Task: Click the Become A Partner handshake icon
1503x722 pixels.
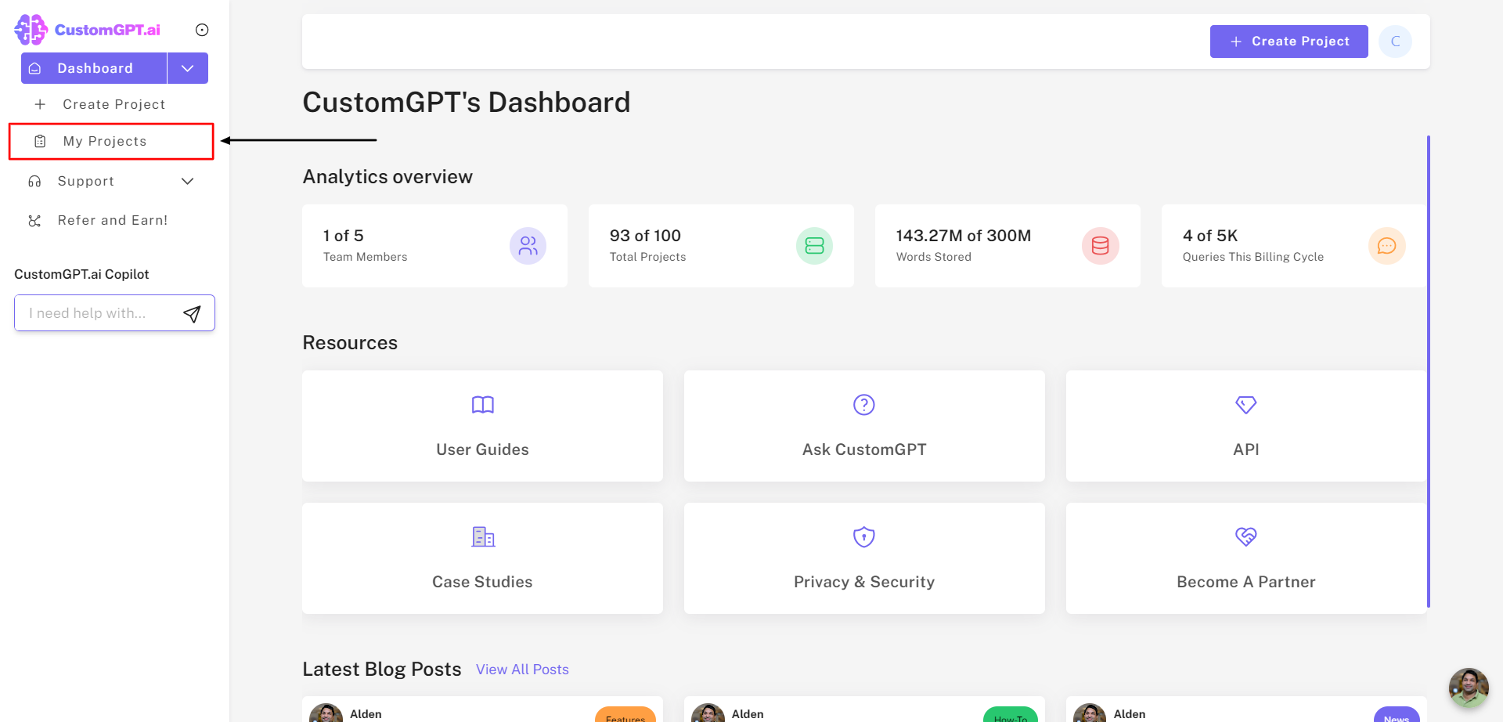Action: click(x=1246, y=537)
